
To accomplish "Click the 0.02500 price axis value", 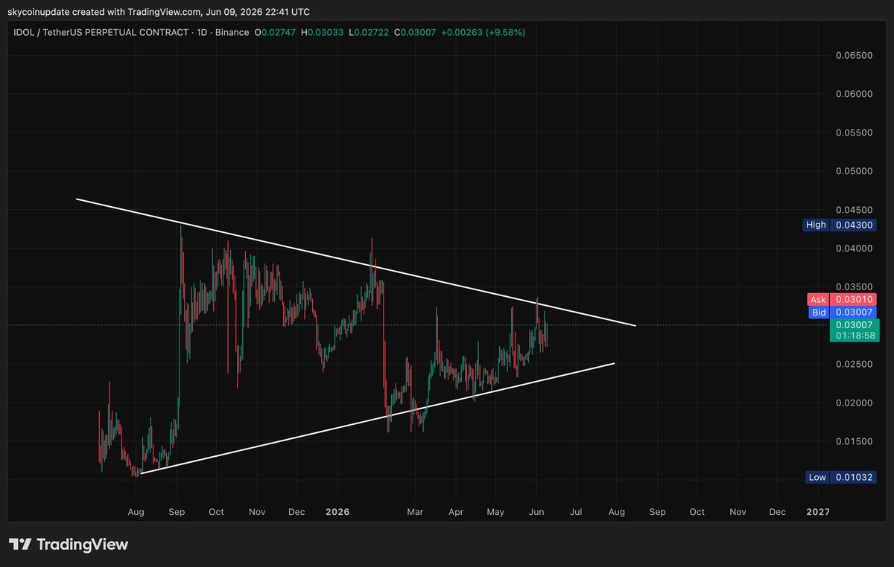I will [x=853, y=364].
